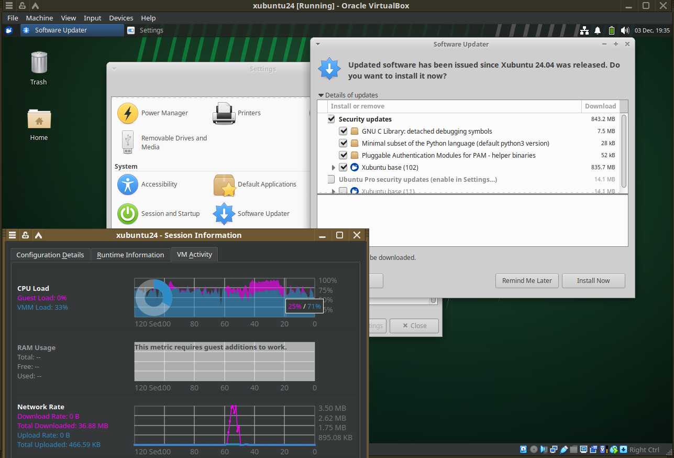Open Session and Startup settings
This screenshot has width=674, height=458.
coord(159,214)
